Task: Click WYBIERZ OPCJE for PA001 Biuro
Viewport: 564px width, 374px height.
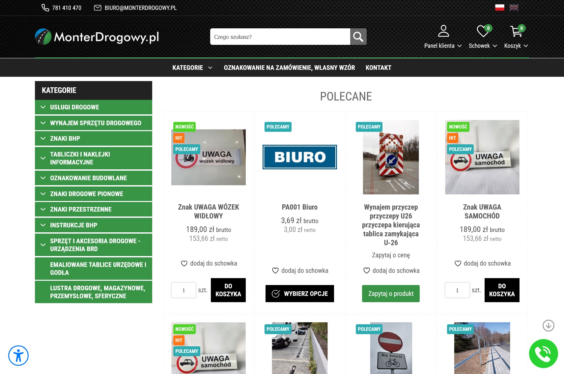Action: [299, 293]
